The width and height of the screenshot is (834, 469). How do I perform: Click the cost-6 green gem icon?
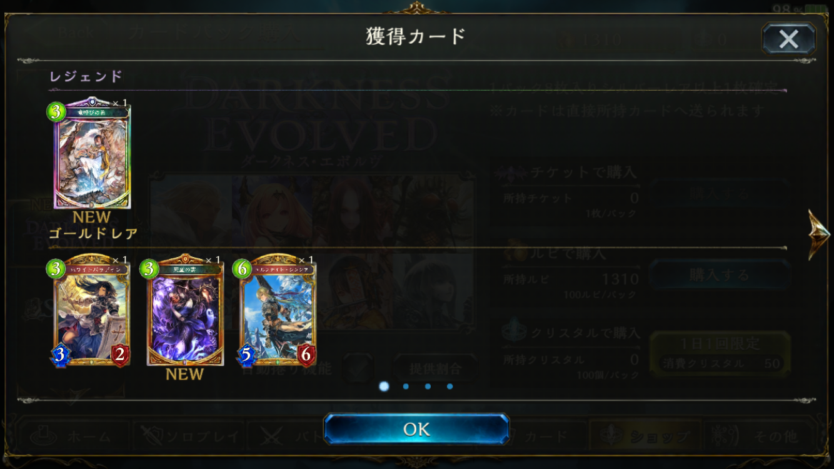coord(242,269)
